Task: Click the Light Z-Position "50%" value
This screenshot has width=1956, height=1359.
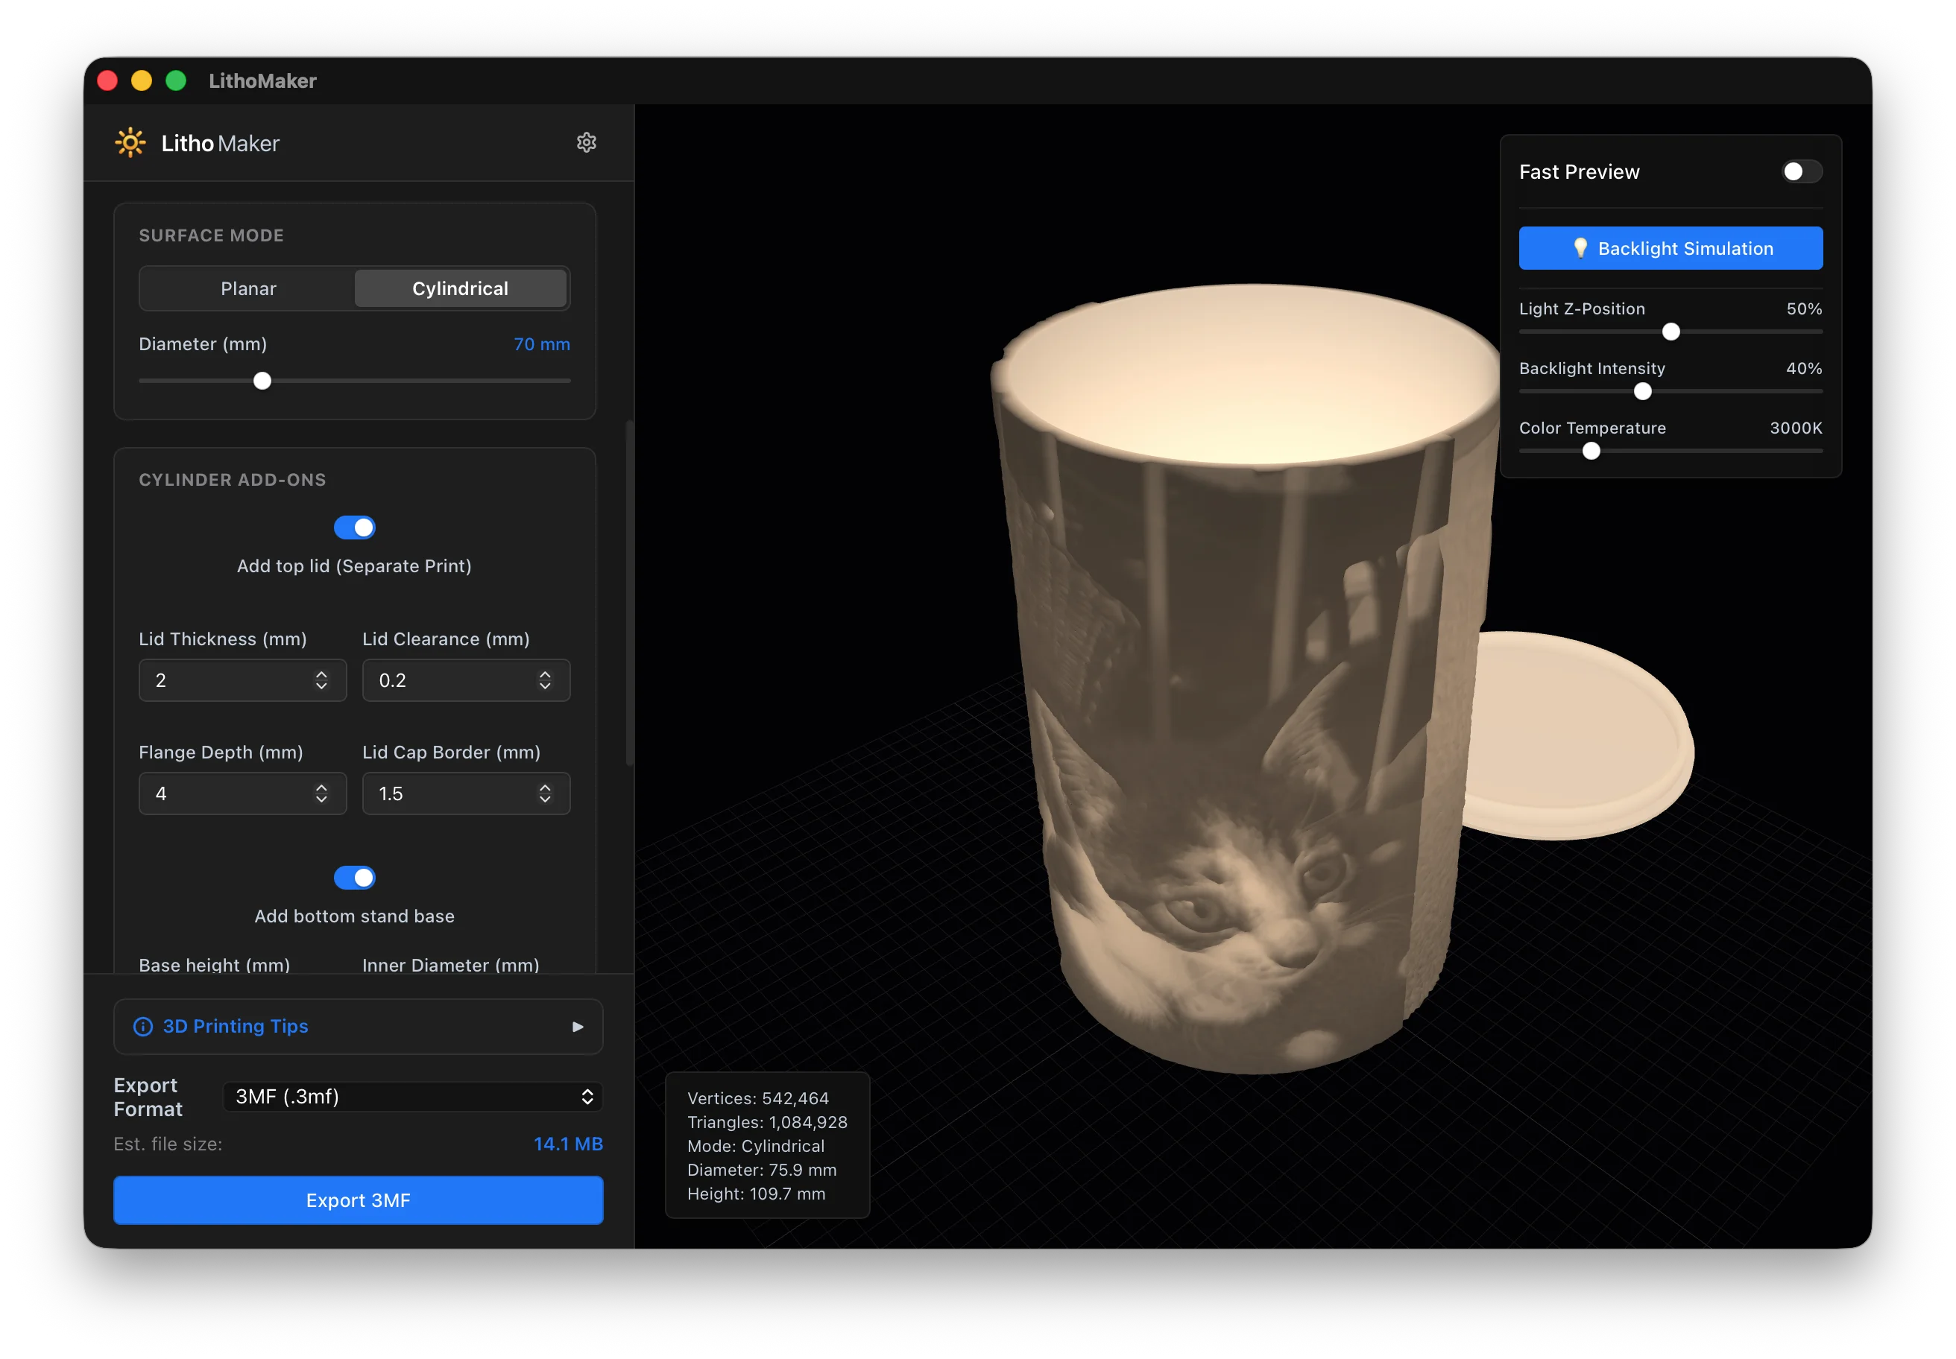Action: (x=1803, y=308)
